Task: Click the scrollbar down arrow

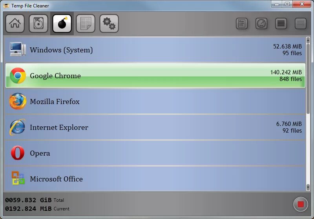Action: point(308,187)
